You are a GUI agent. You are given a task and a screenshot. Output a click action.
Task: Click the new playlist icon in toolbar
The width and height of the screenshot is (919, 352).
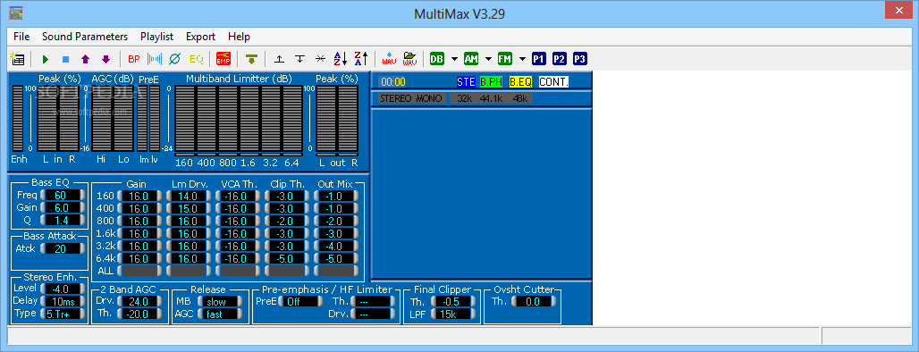17,59
